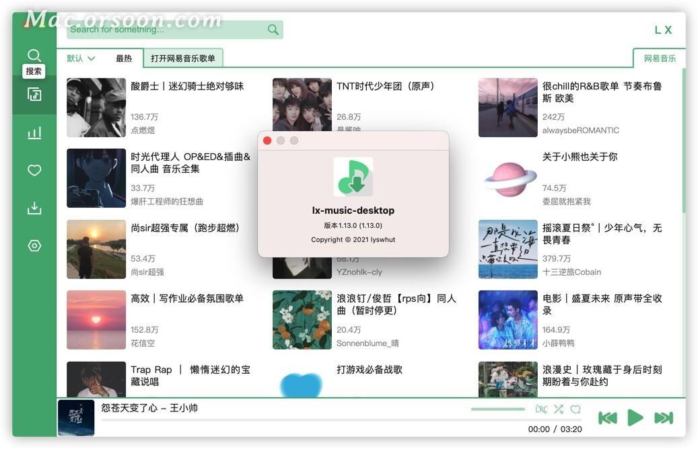Seek on the song progress bar
698x449 pixels.
click(x=341, y=419)
